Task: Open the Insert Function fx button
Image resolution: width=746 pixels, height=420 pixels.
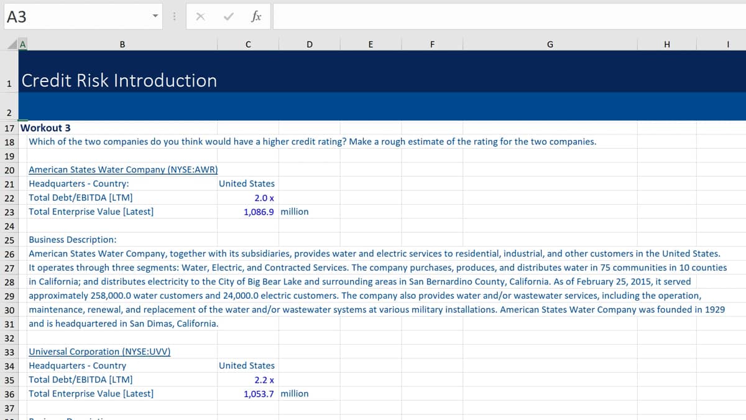Action: pos(256,17)
